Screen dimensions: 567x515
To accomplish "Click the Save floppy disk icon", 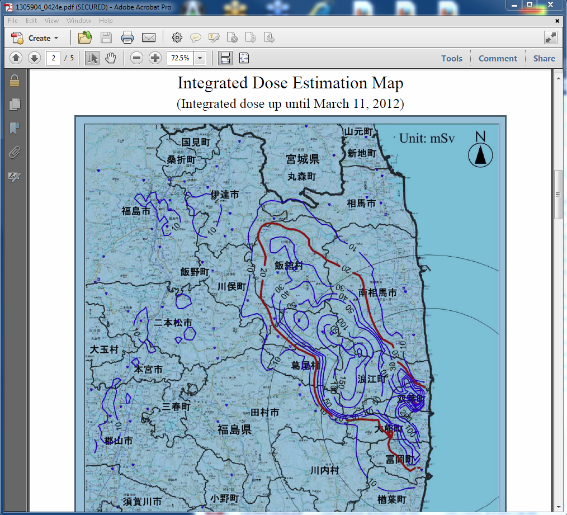I will coord(106,37).
